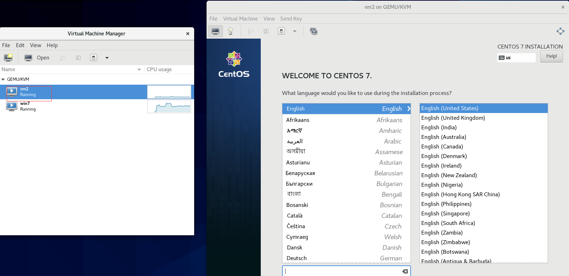Select Assamese in the language list

pos(347,152)
